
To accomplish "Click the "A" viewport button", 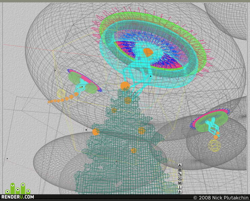I will (180, 166).
